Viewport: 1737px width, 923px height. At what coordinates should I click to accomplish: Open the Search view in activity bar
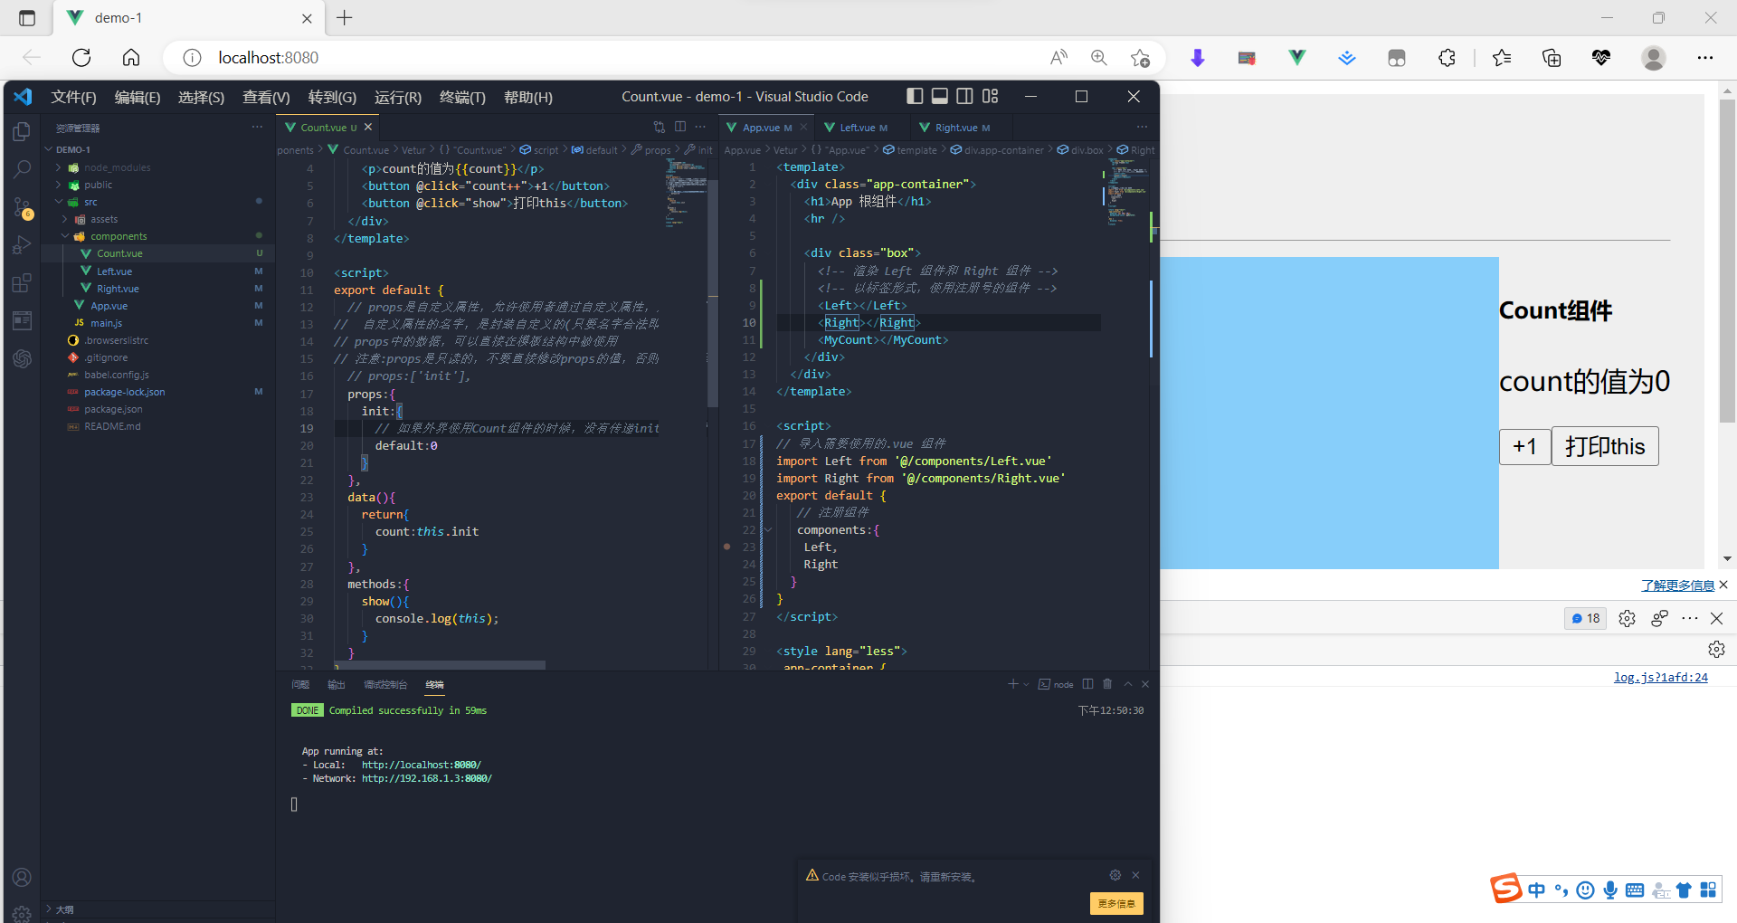point(22,168)
